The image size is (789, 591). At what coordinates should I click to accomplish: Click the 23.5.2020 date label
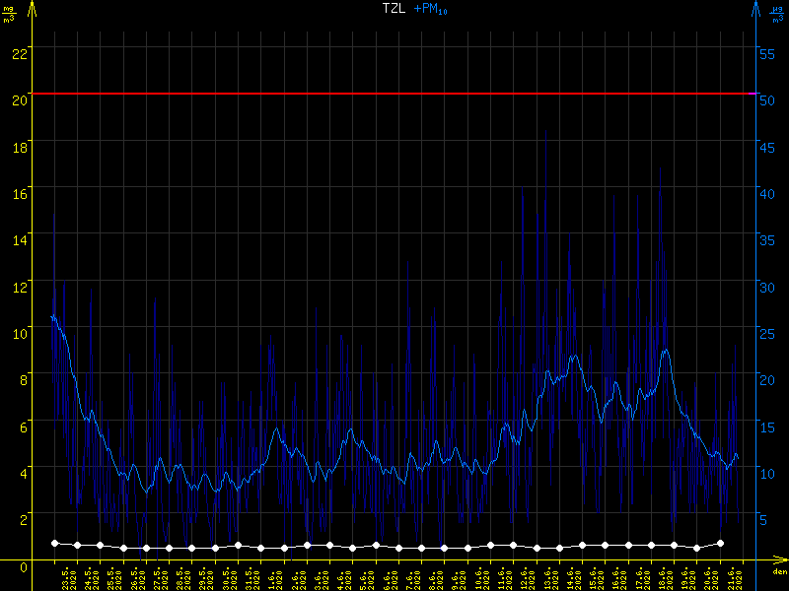(67, 576)
